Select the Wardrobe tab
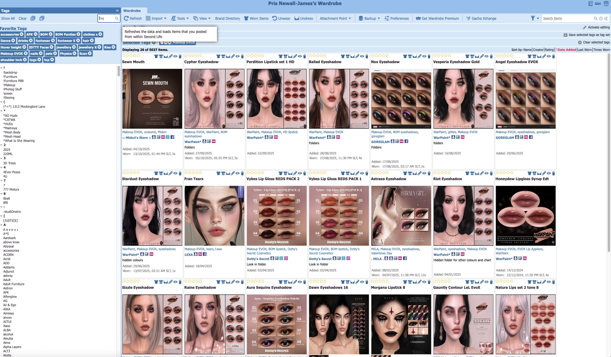The height and width of the screenshot is (357, 611). [132, 10]
